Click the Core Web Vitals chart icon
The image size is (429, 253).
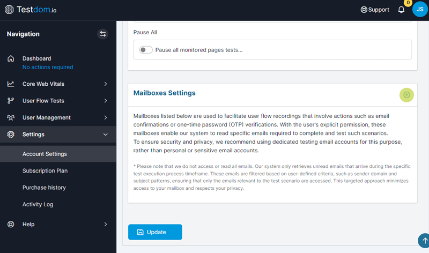pyautogui.click(x=11, y=84)
